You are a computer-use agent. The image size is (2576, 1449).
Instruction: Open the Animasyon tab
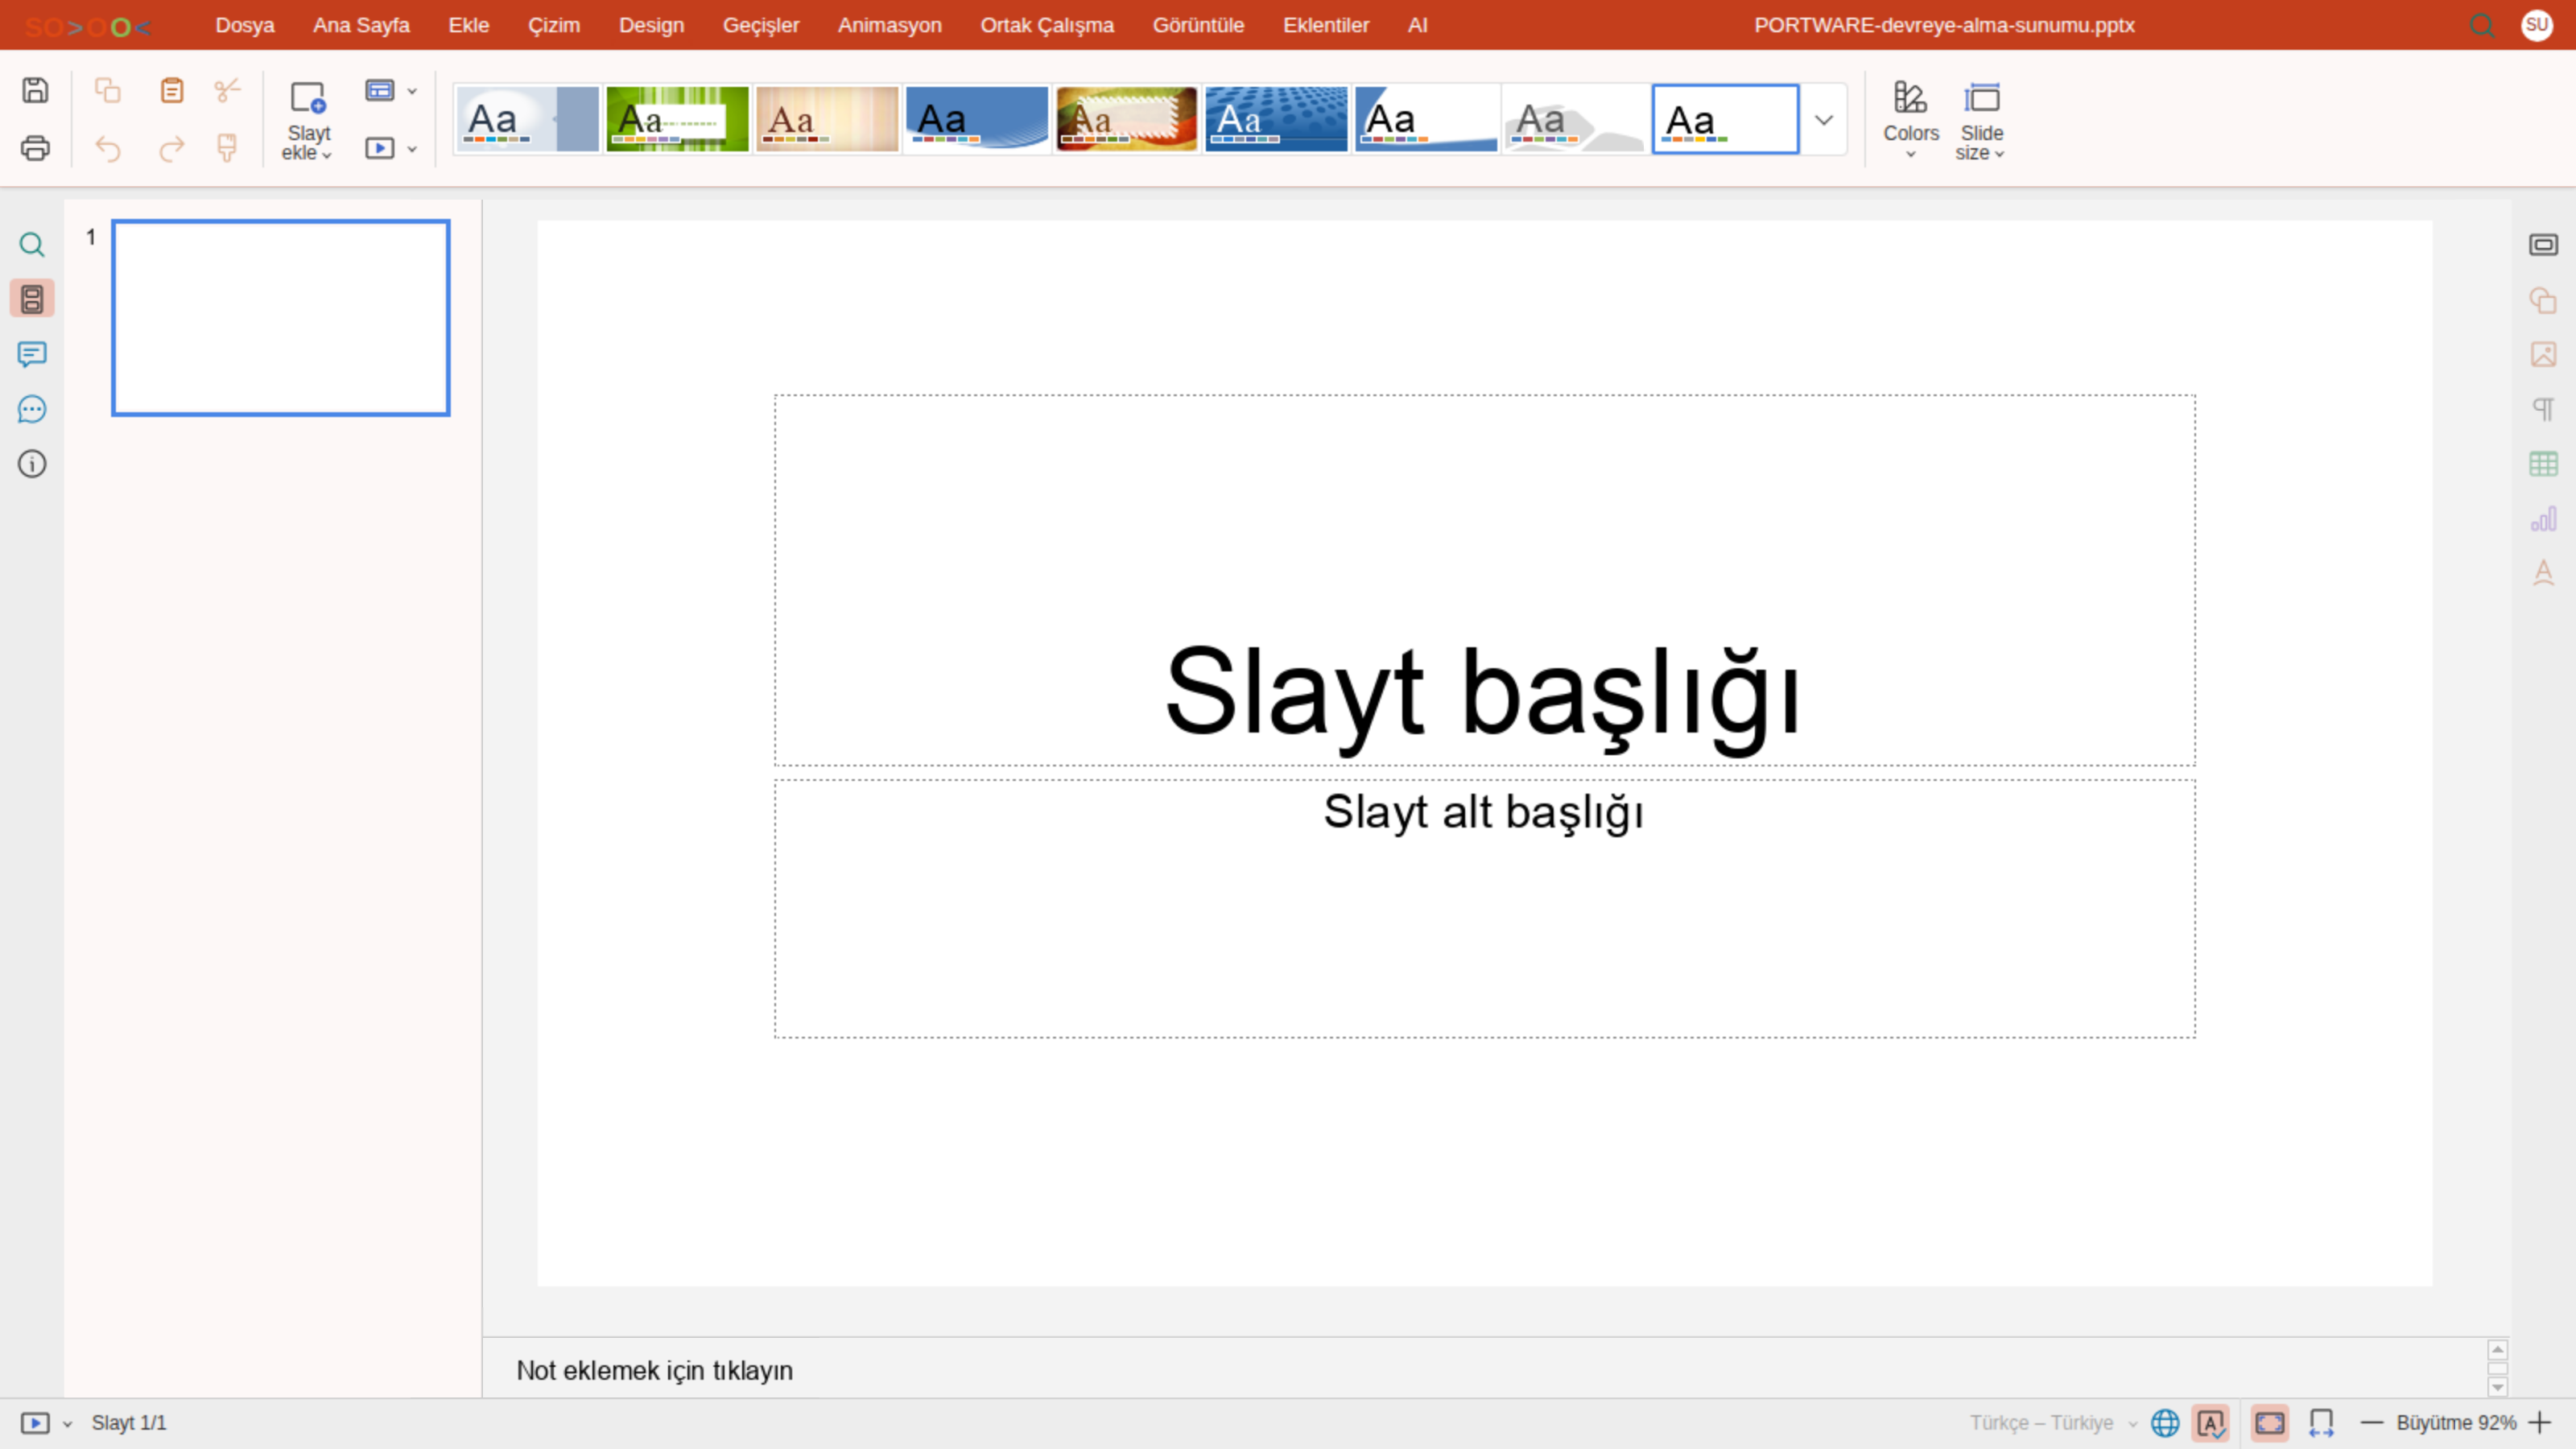[890, 25]
